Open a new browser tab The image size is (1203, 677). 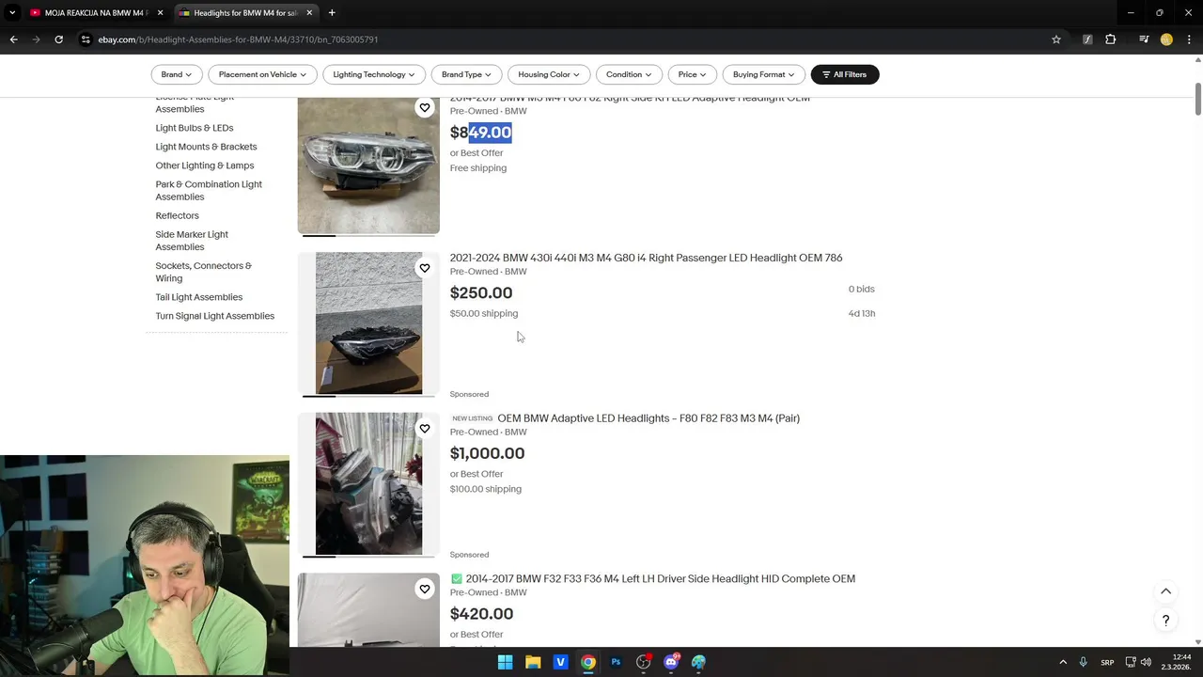(x=332, y=13)
